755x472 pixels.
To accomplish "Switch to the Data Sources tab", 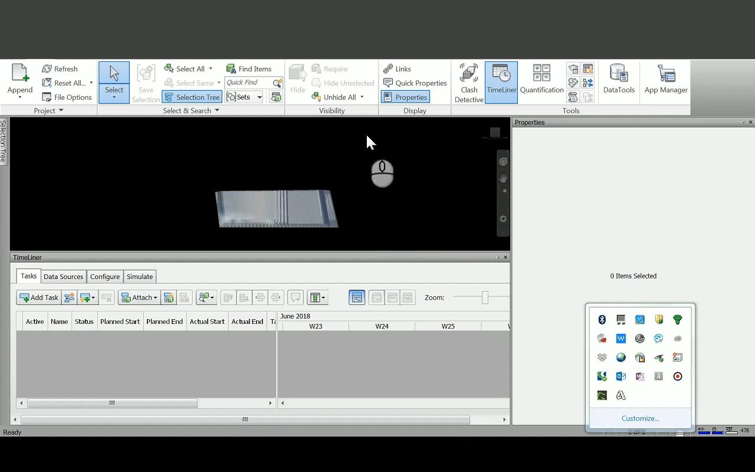I will coord(63,276).
